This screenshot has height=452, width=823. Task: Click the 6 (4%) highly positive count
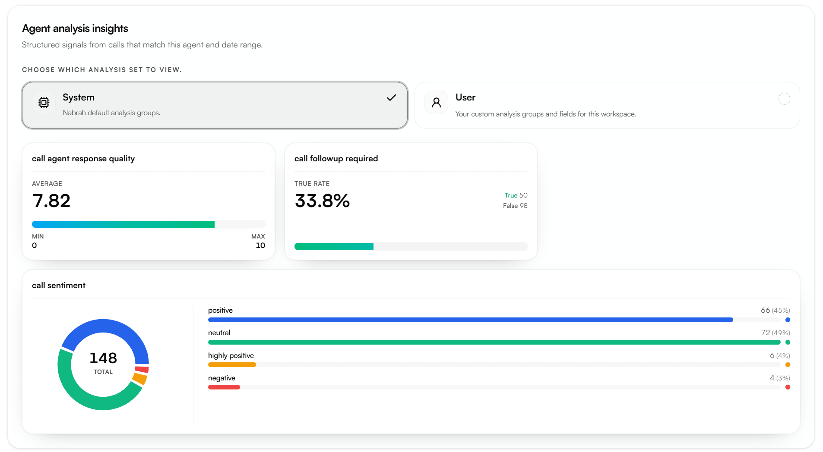point(780,356)
